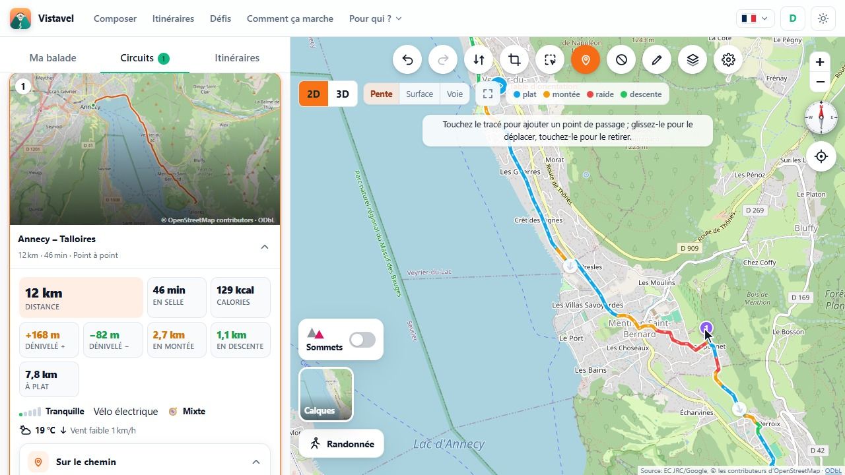Select the Circuits tab
Image resolution: width=845 pixels, height=475 pixels.
(x=145, y=58)
